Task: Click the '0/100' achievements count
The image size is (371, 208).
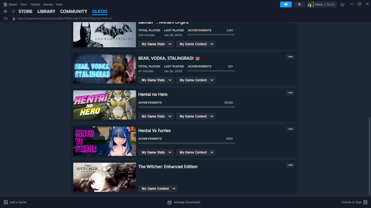Action: point(229,102)
